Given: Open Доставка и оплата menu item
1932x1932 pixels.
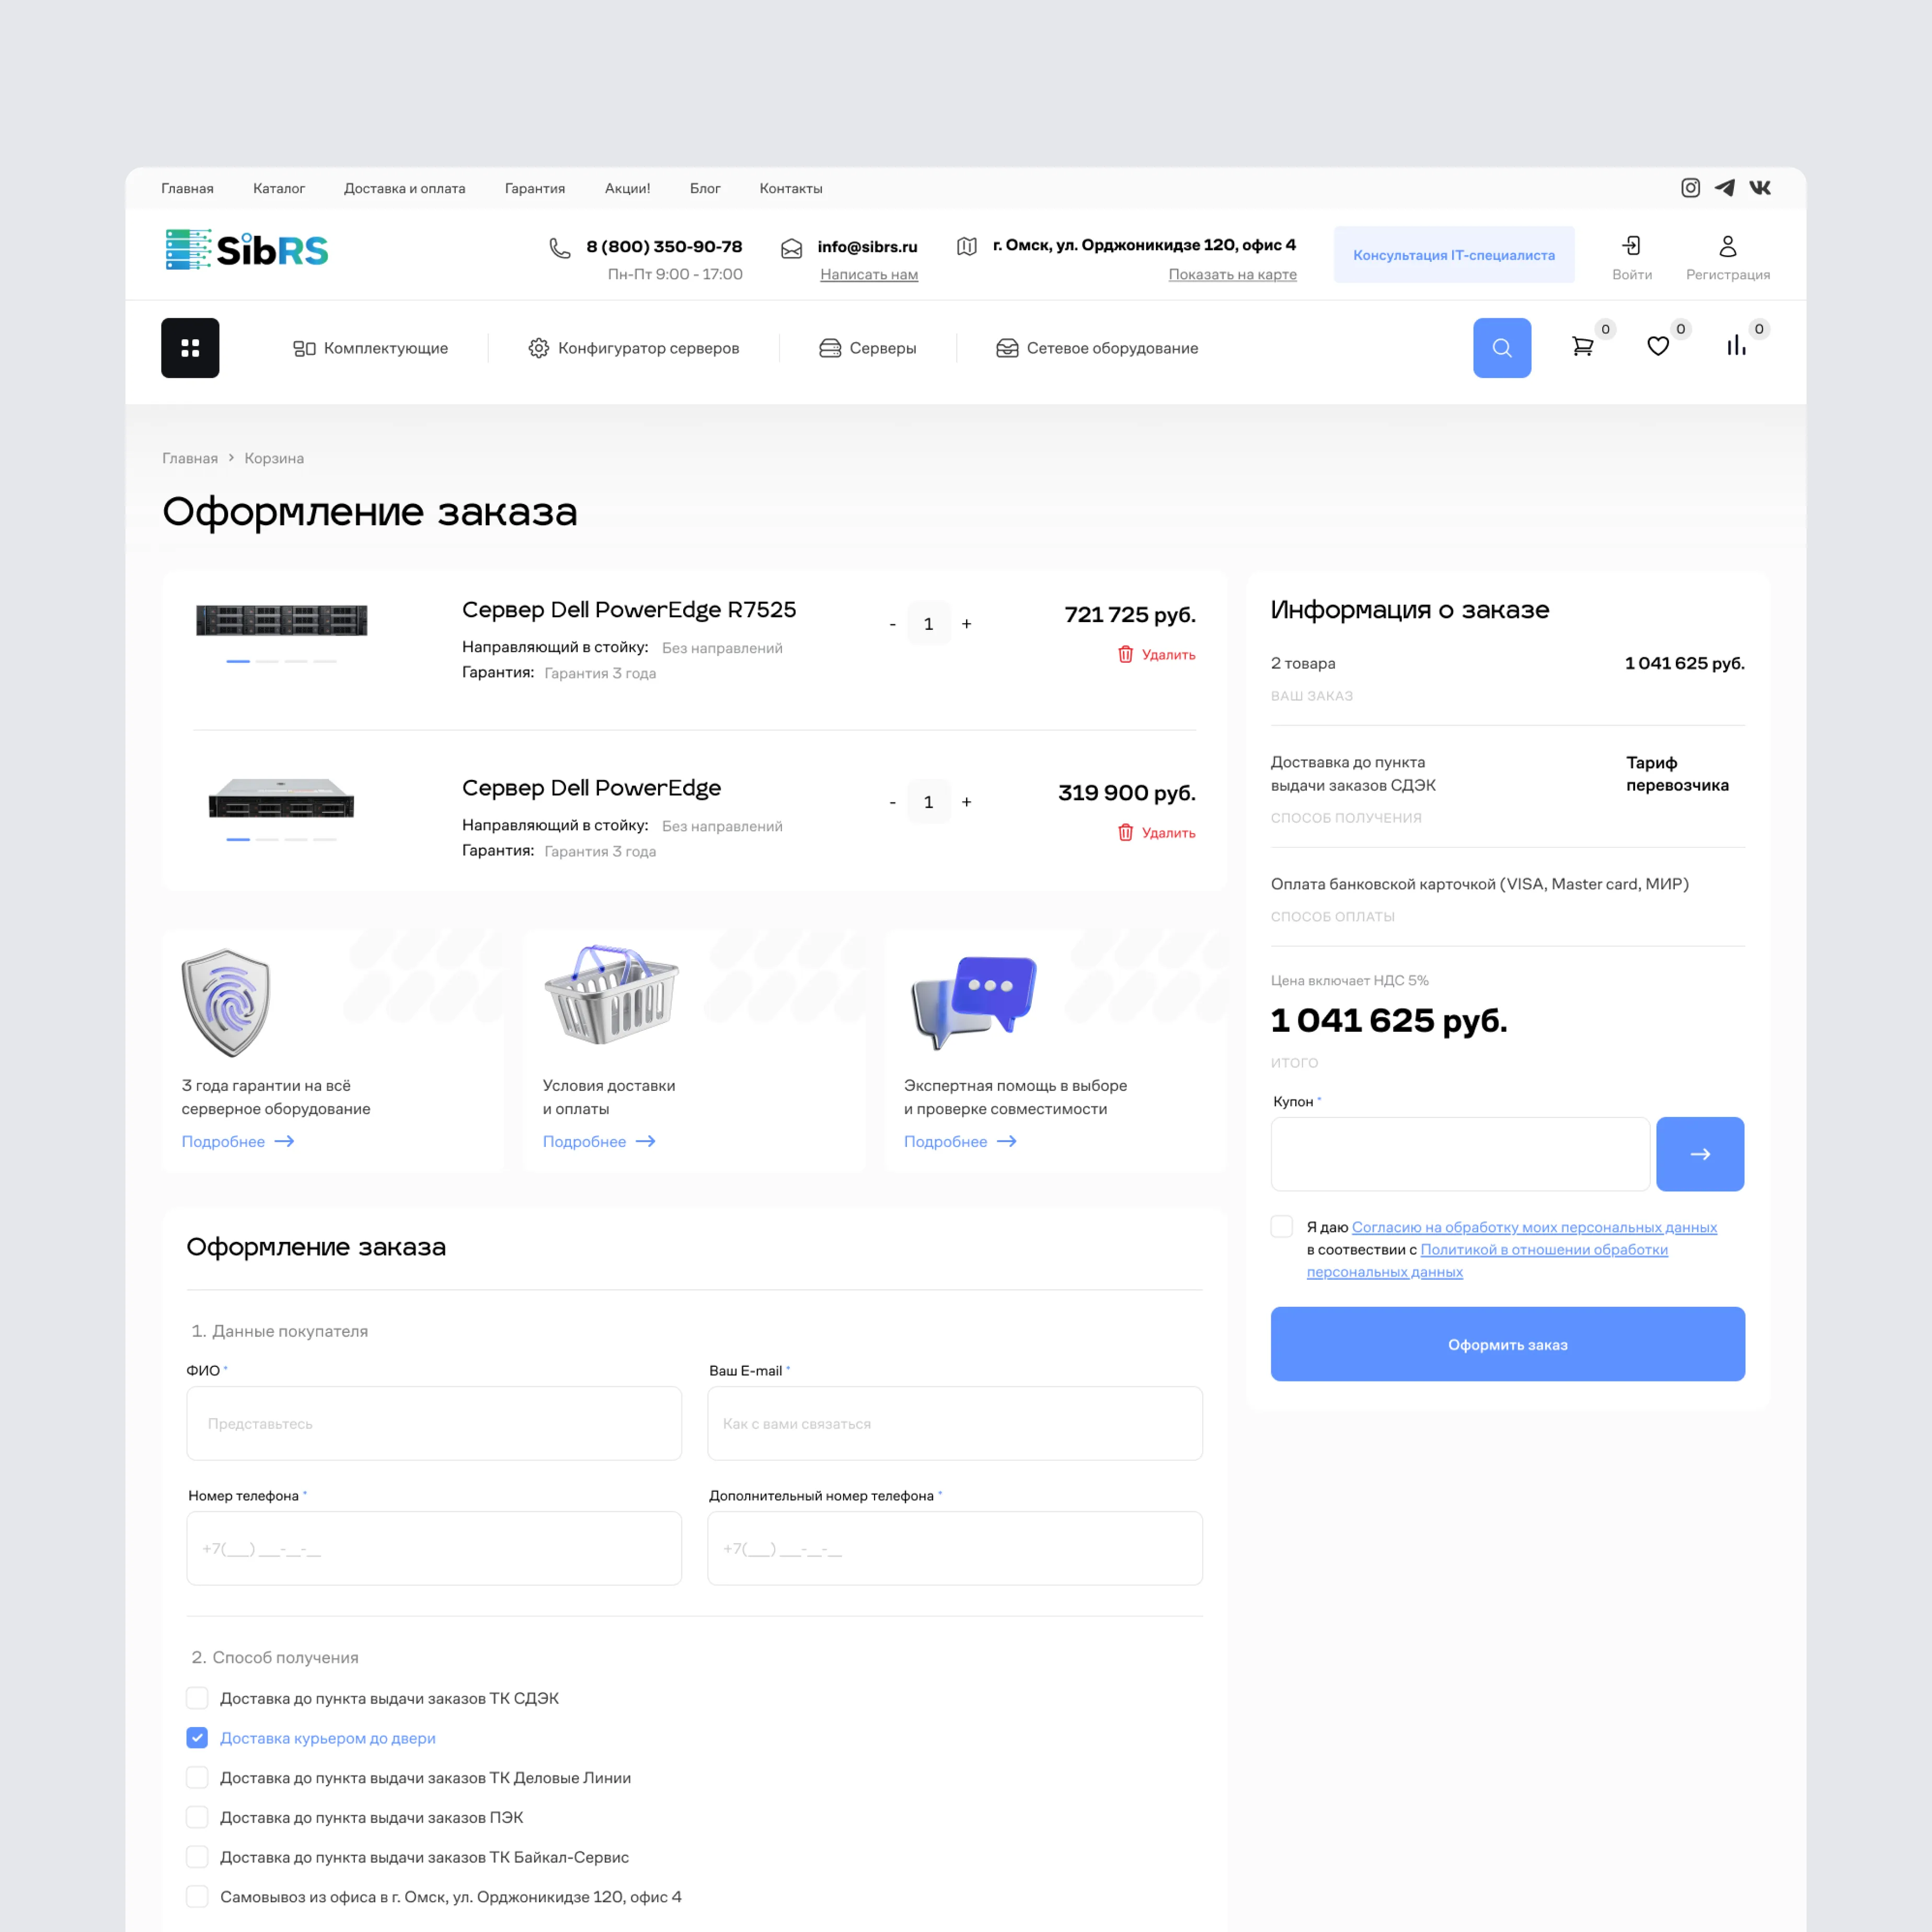Looking at the screenshot, I should (405, 188).
